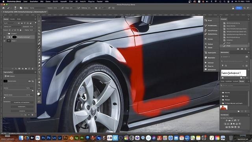Open the Zeichen panel icon
The height and width of the screenshot is (142, 252).
tap(206, 44)
